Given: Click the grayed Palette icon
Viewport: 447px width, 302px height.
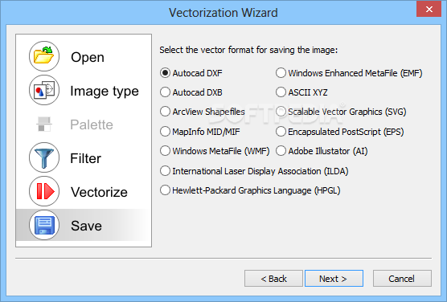Looking at the screenshot, I should pos(44,124).
